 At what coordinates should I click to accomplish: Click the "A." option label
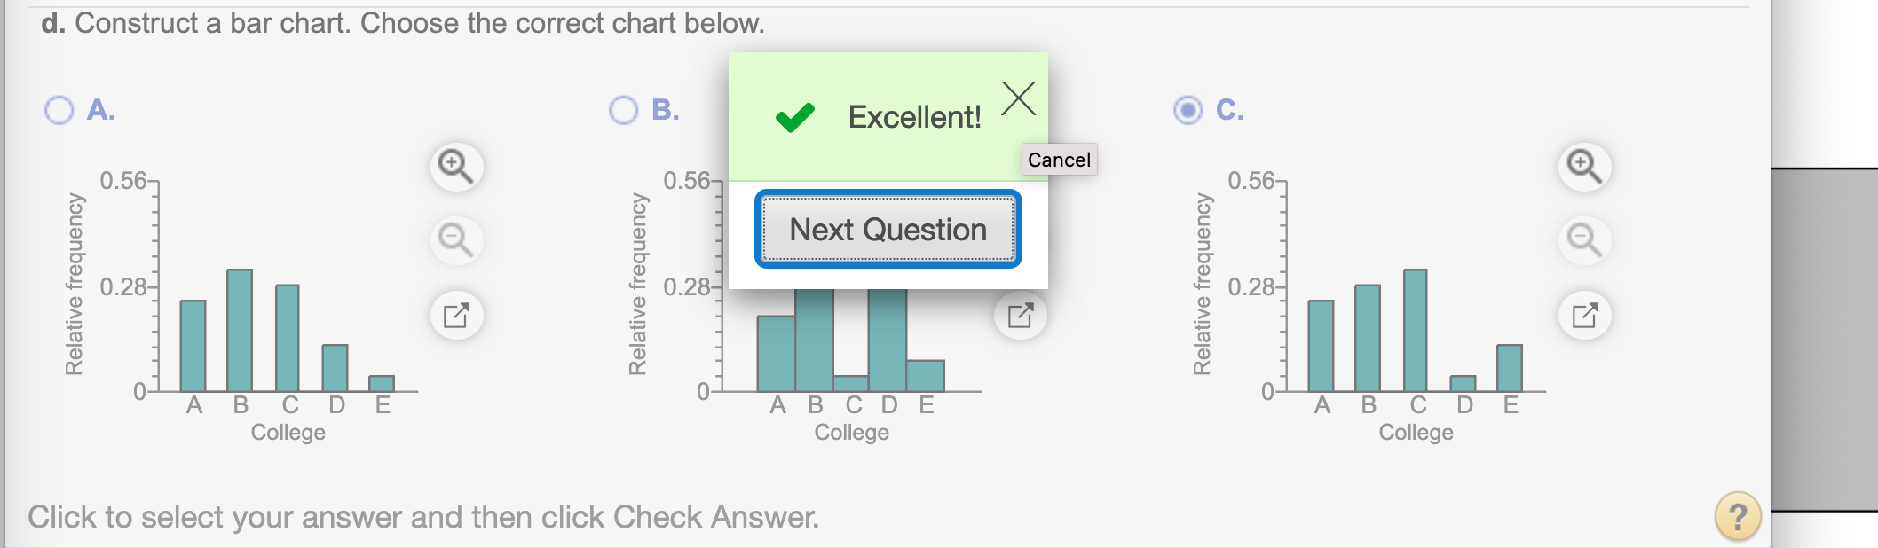click(x=101, y=110)
